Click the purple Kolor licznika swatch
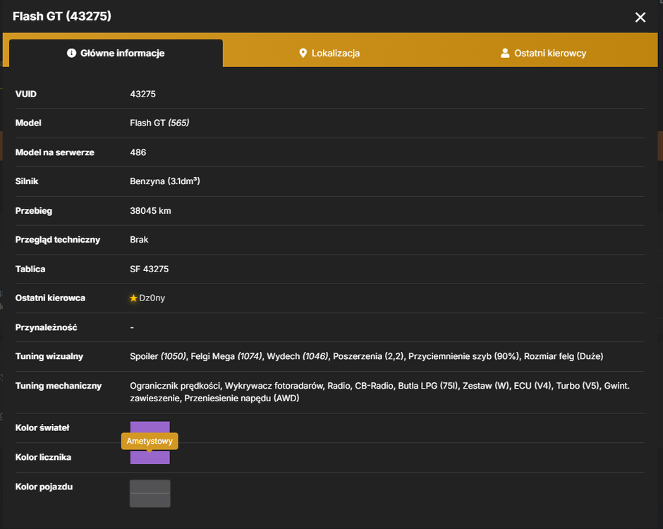The image size is (663, 529). [150, 458]
